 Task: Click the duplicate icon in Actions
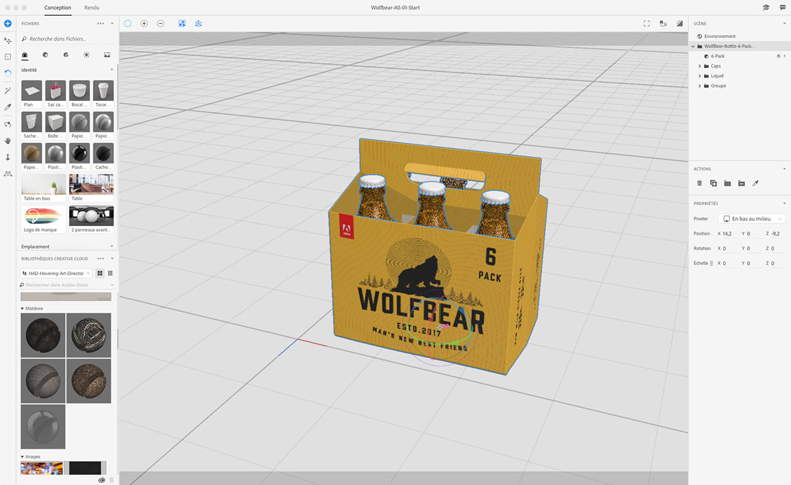coord(713,183)
